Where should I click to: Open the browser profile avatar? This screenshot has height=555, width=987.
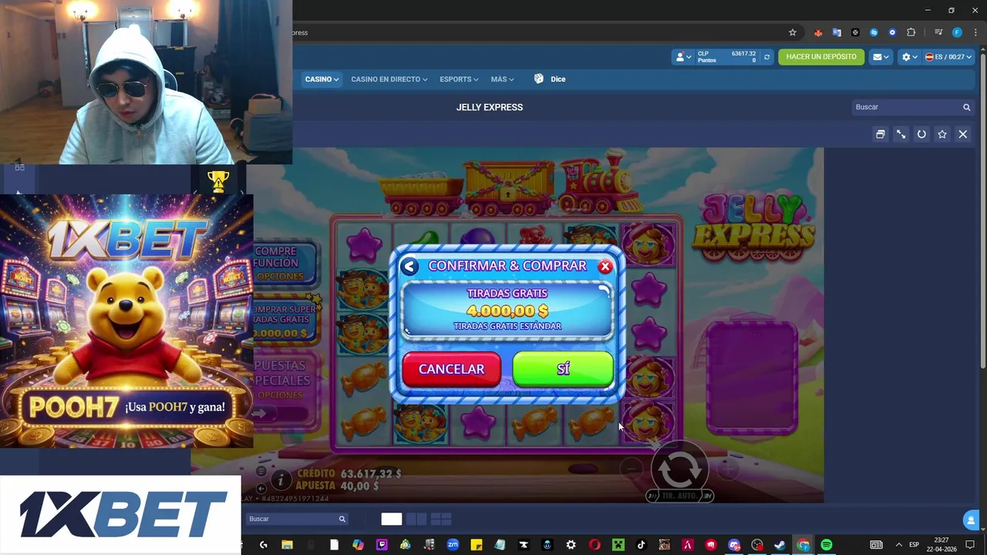tap(957, 32)
